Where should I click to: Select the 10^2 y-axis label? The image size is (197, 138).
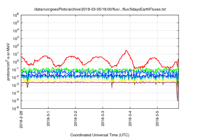[x=16, y=47]
